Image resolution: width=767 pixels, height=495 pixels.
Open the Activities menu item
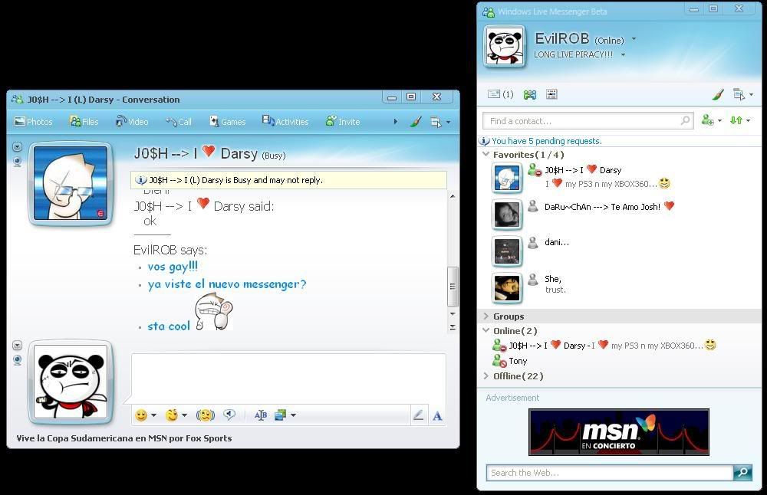tap(285, 121)
